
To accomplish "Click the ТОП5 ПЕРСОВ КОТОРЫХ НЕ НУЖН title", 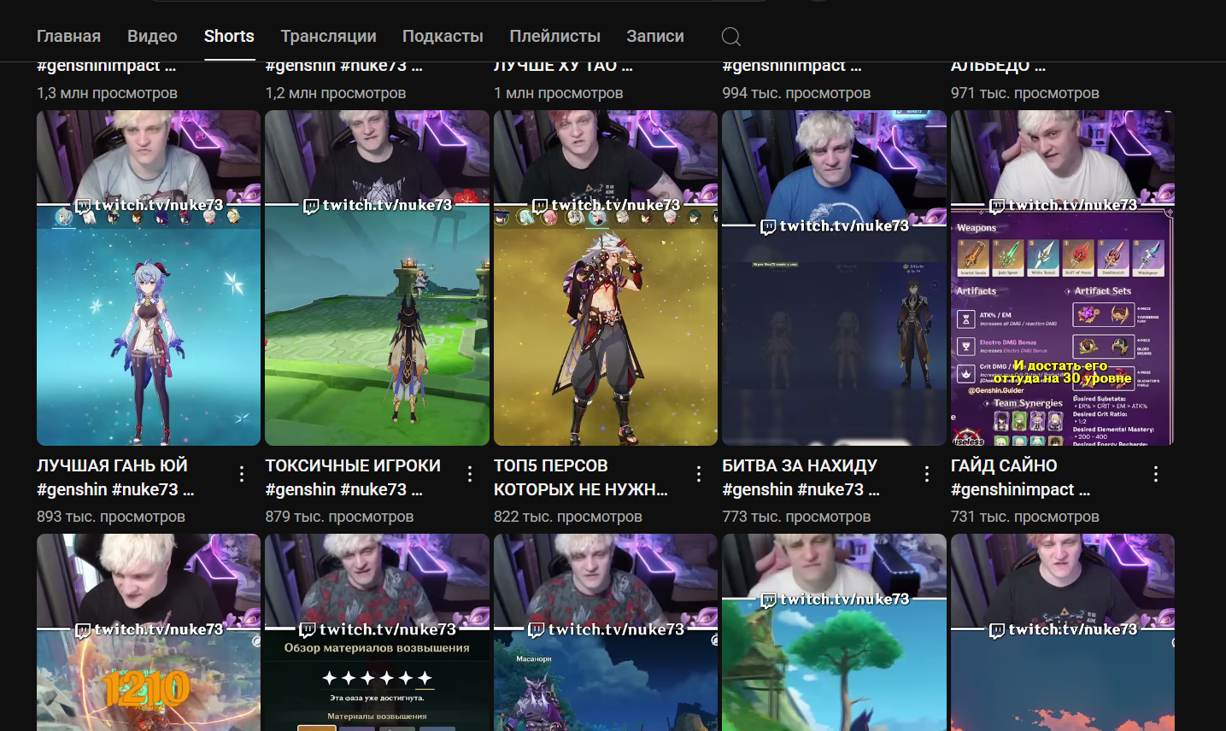I will [x=581, y=477].
